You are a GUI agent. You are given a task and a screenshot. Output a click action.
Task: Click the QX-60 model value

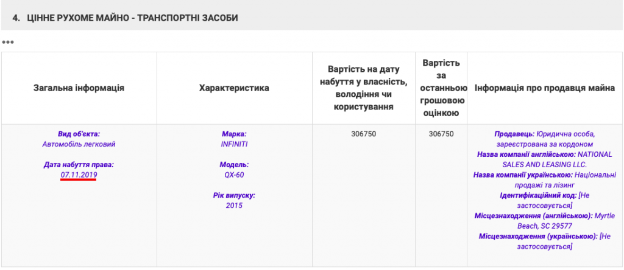point(234,175)
